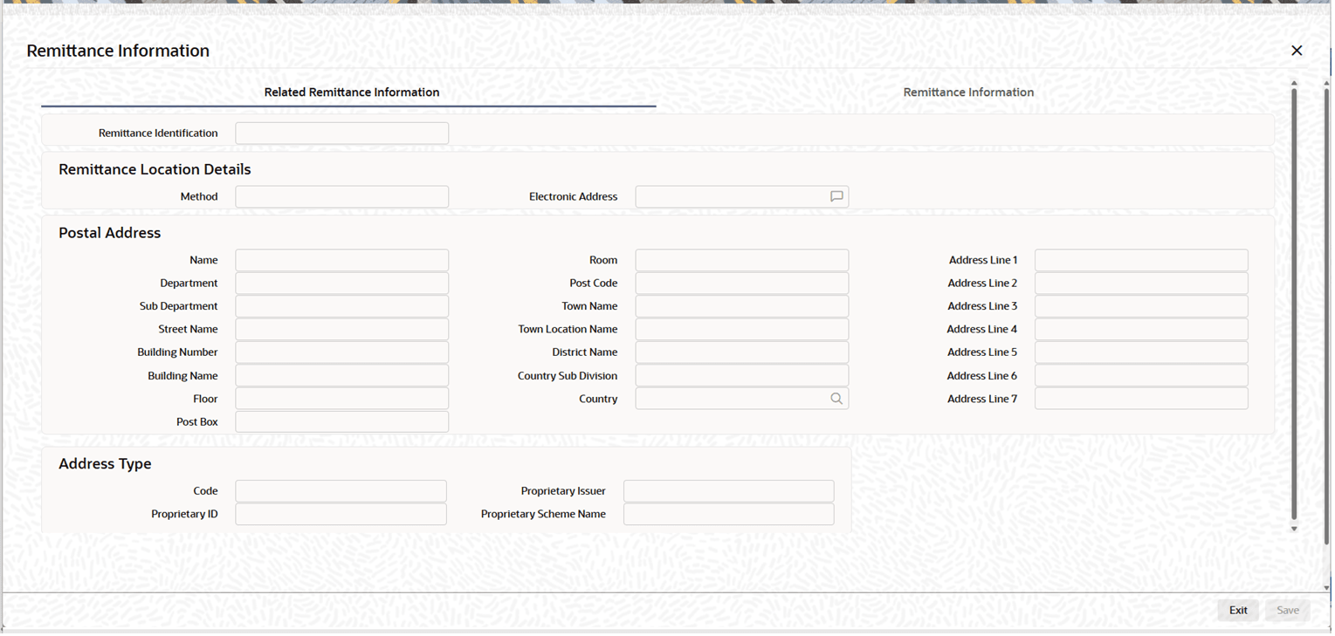
Task: Focus the Sub Department field
Action: (342, 306)
